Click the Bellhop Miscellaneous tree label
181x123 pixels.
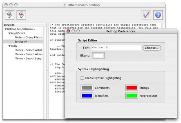(x=21, y=29)
